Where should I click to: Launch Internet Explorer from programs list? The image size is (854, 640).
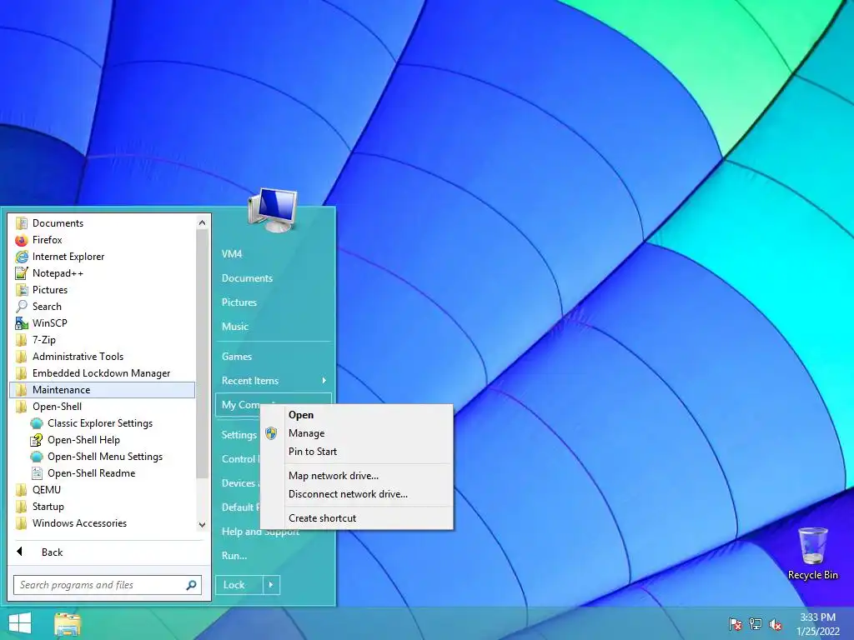21,257
